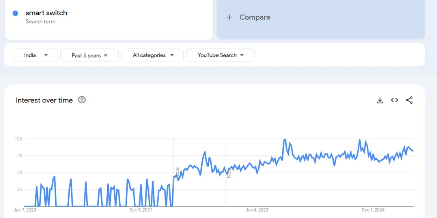Open the India region dropdown
This screenshot has width=437, height=218.
pyautogui.click(x=35, y=55)
